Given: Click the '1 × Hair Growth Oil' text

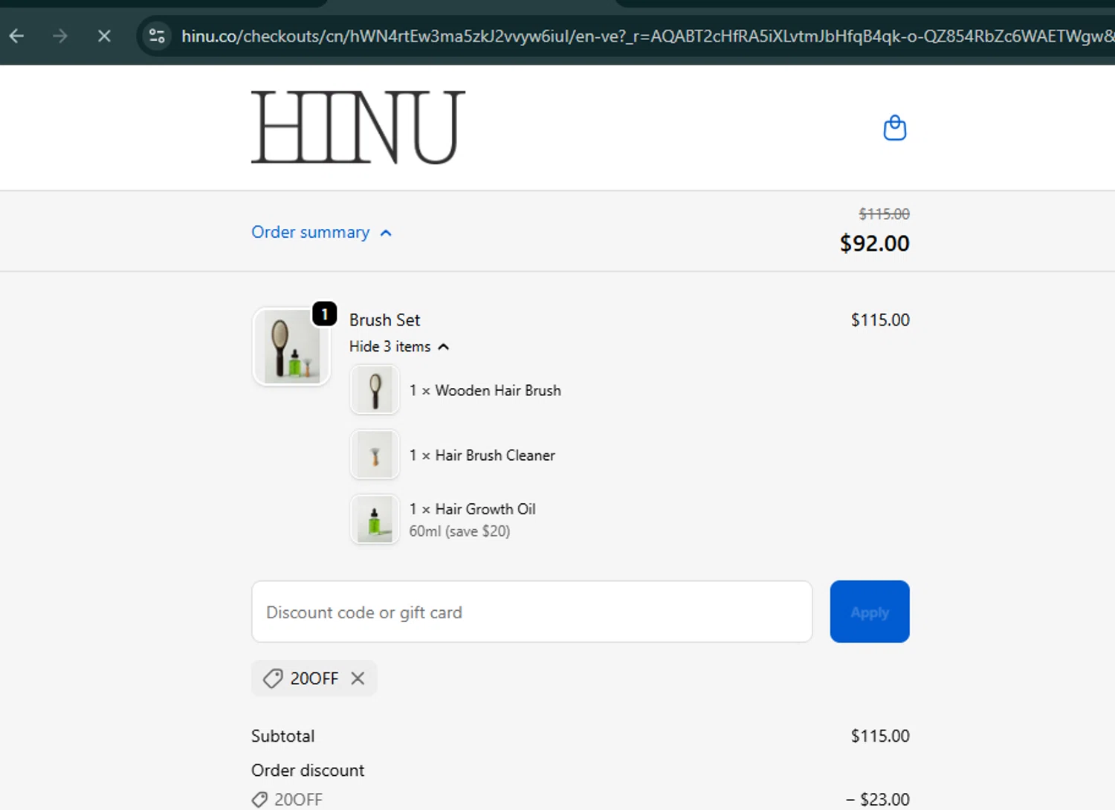Looking at the screenshot, I should [472, 509].
